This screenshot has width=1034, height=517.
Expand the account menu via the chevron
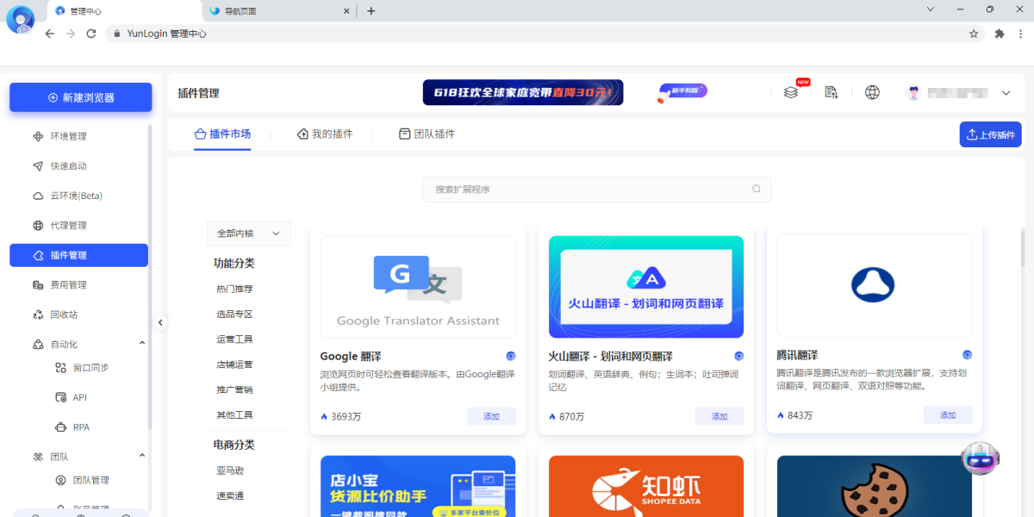[x=1006, y=92]
